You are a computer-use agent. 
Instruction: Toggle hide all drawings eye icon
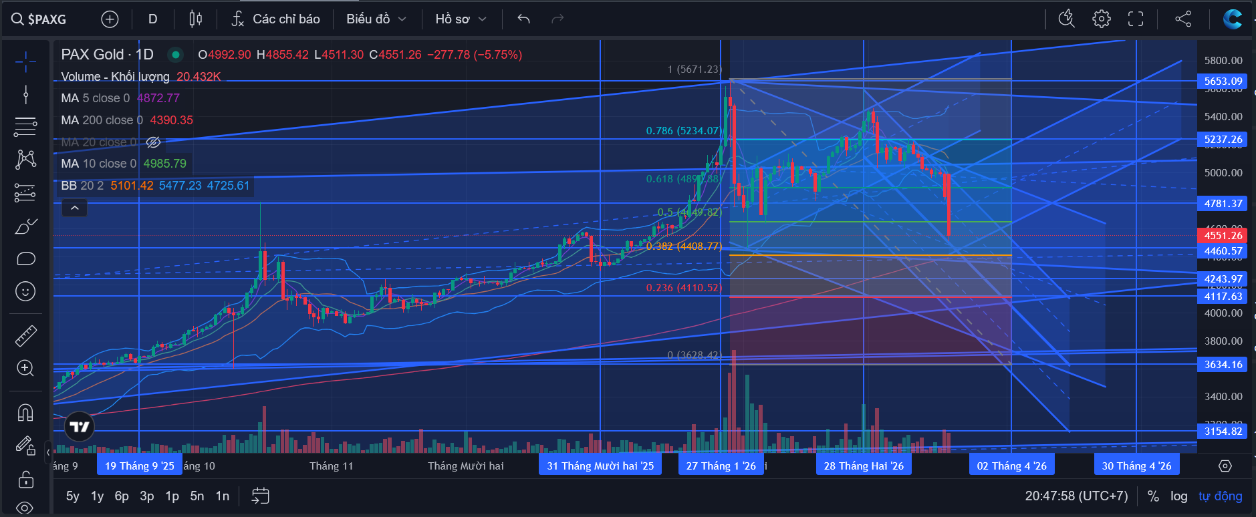tap(25, 507)
